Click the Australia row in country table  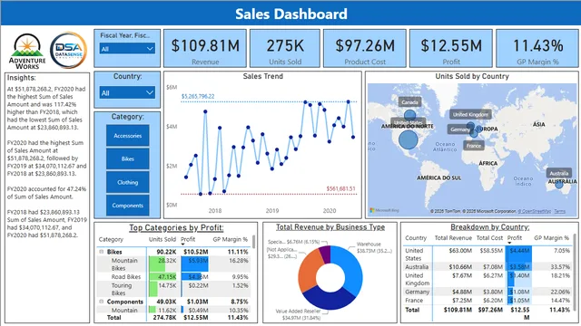point(487,267)
